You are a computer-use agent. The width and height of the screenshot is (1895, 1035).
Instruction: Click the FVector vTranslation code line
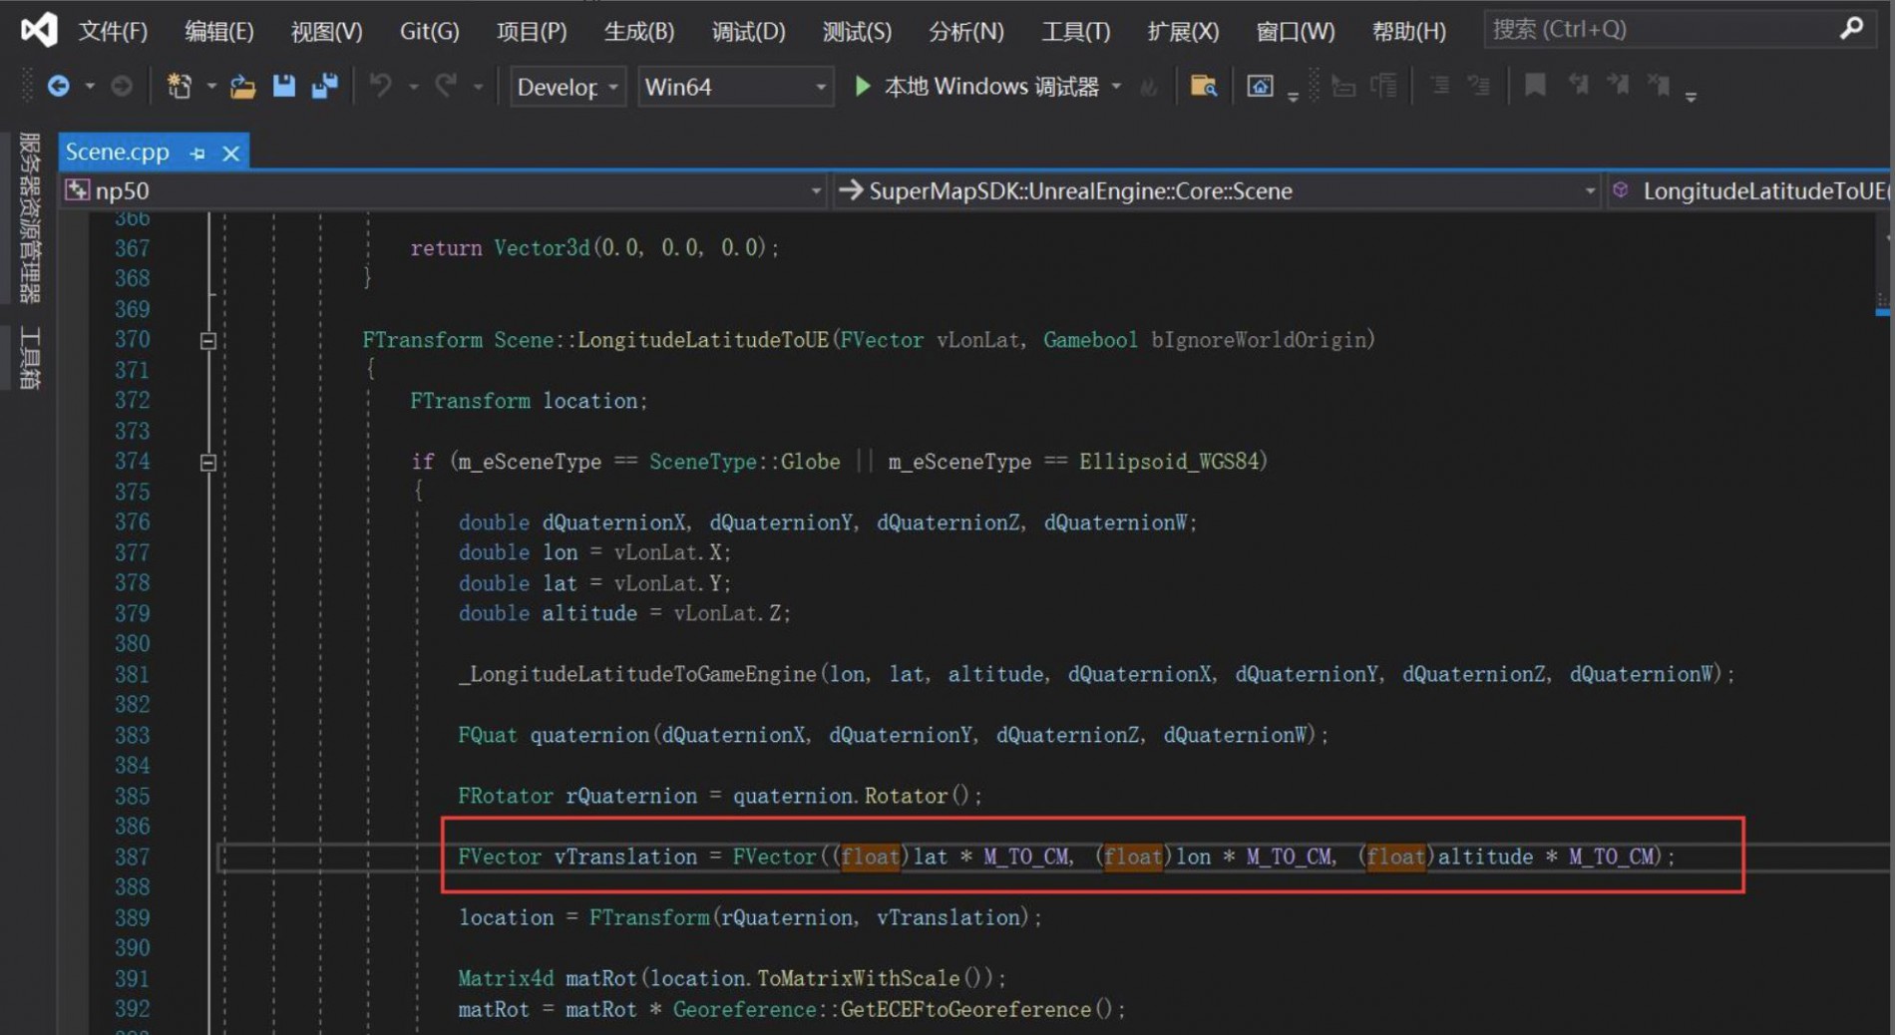tap(1067, 857)
